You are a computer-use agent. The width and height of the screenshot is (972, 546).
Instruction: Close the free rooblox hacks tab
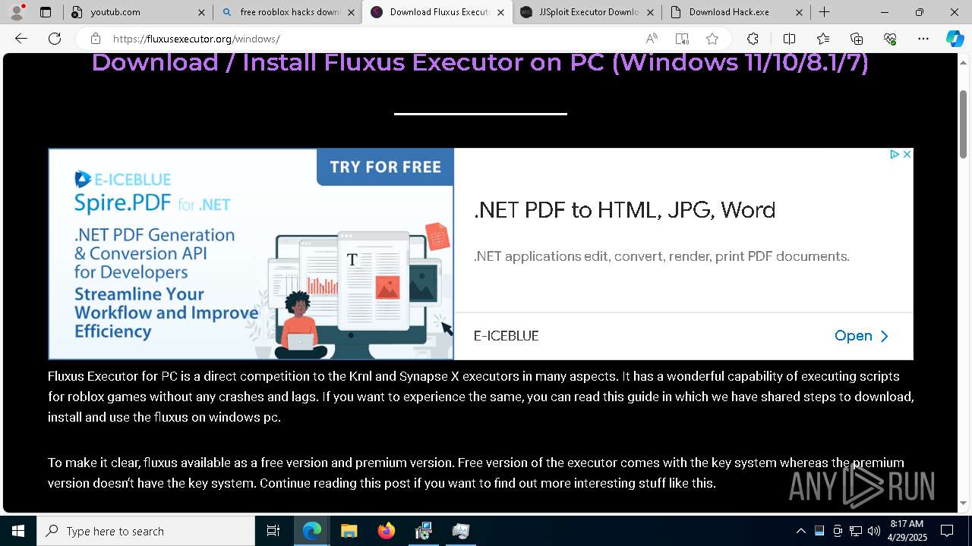351,12
